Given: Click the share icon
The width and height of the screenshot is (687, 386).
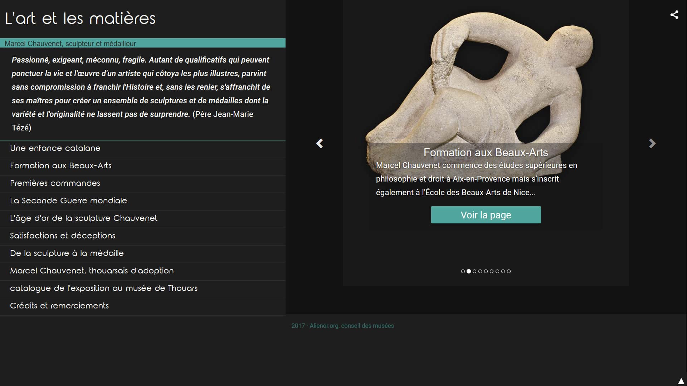Looking at the screenshot, I should point(674,15).
